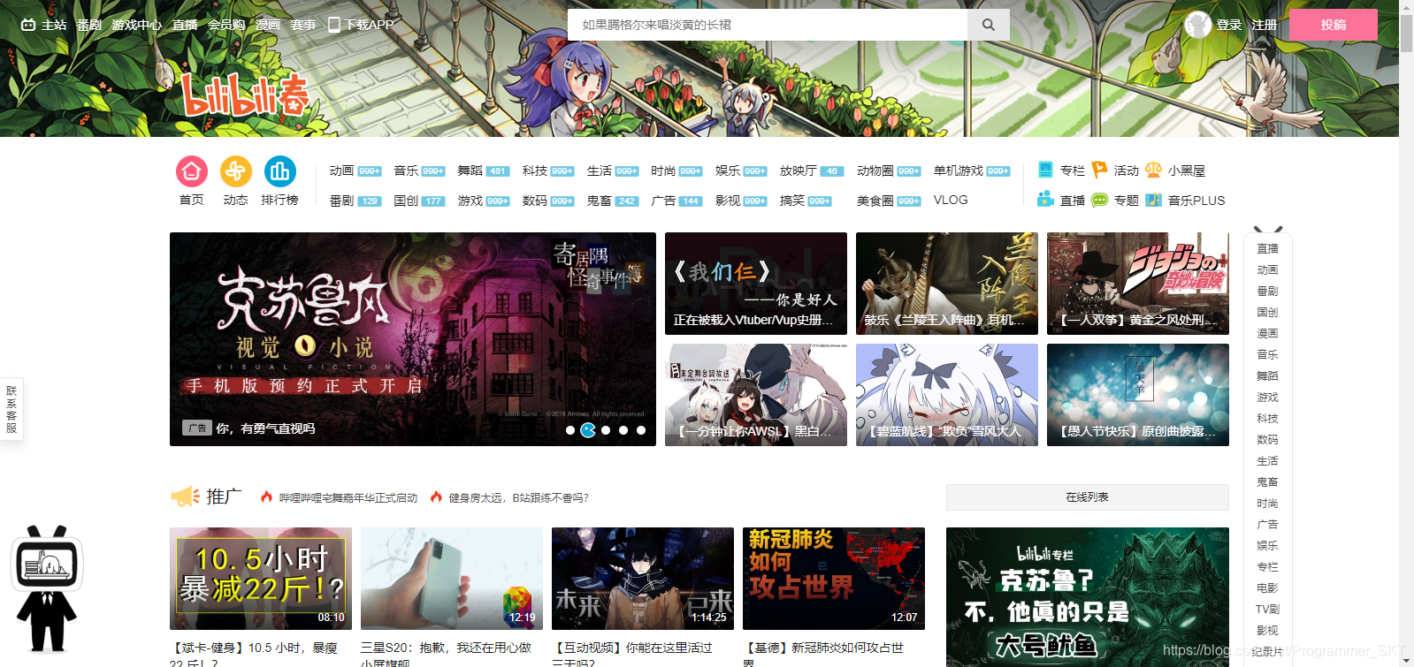
Task: Jump to 国创 in side navigator
Action: 1267,313
